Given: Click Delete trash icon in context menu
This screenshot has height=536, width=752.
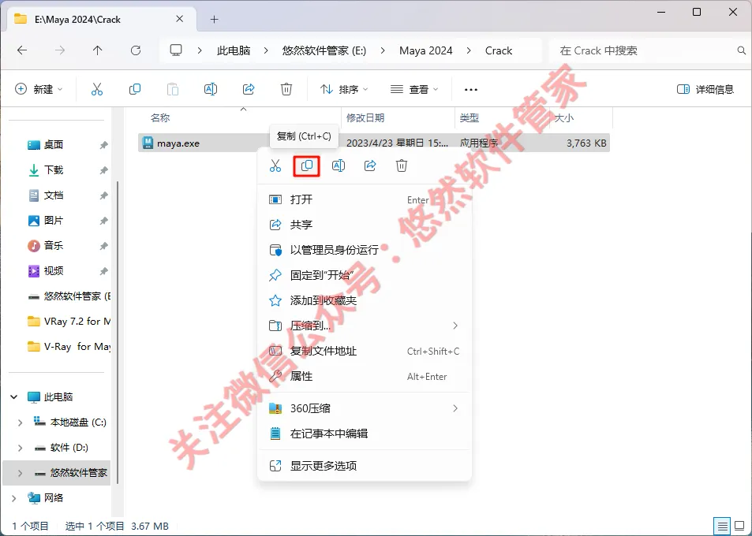Looking at the screenshot, I should click(x=402, y=166).
